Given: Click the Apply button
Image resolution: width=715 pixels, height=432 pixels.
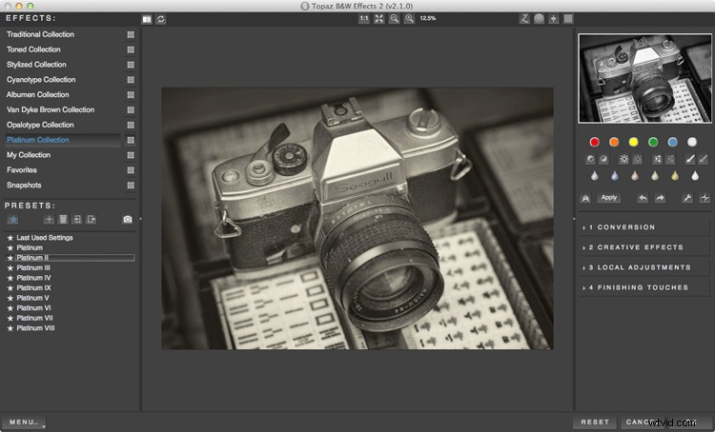Looking at the screenshot, I should (609, 198).
